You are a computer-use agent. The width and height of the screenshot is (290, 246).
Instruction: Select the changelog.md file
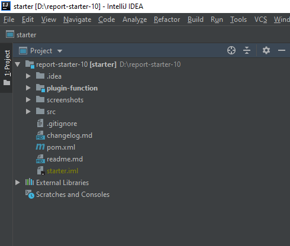tap(69, 135)
